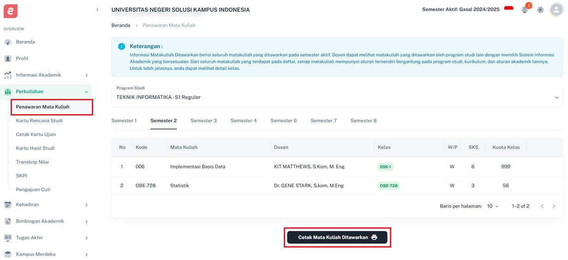Click the Kampus Merdeka graduation icon
Image resolution: width=568 pixels, height=260 pixels.
pyautogui.click(x=8, y=254)
